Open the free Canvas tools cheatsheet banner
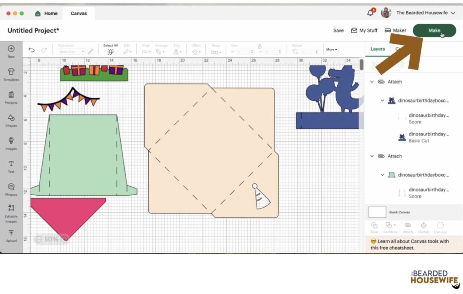Image resolution: width=463 pixels, height=294 pixels. point(409,244)
